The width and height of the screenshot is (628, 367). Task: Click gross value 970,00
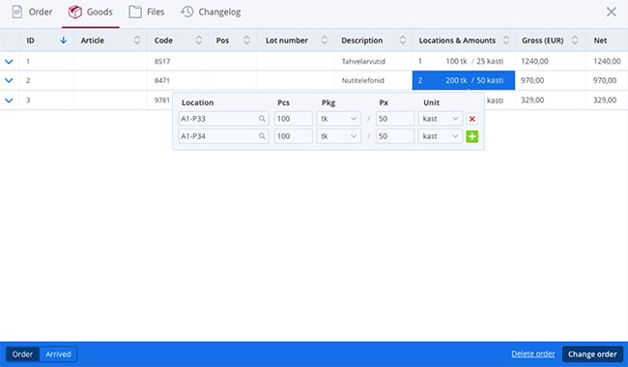coord(532,80)
